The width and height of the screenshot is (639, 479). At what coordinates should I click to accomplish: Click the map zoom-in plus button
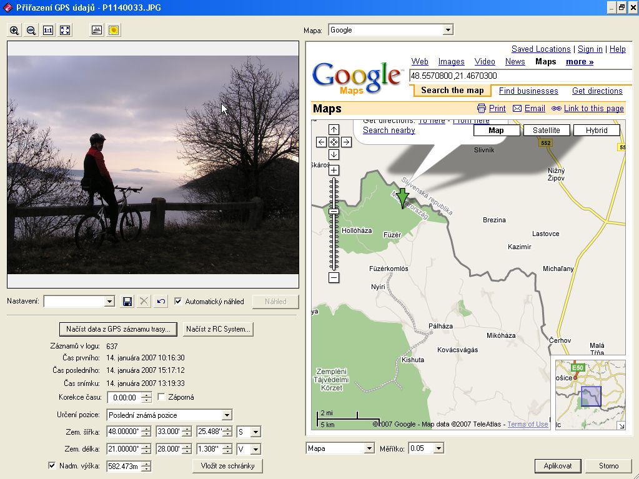click(x=334, y=170)
